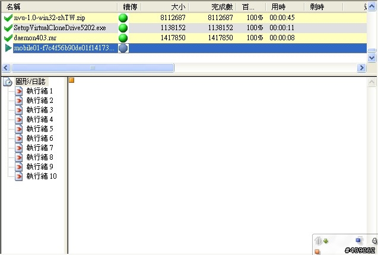Click the 圖形/日誌 stopwatch icon

click(x=8, y=82)
